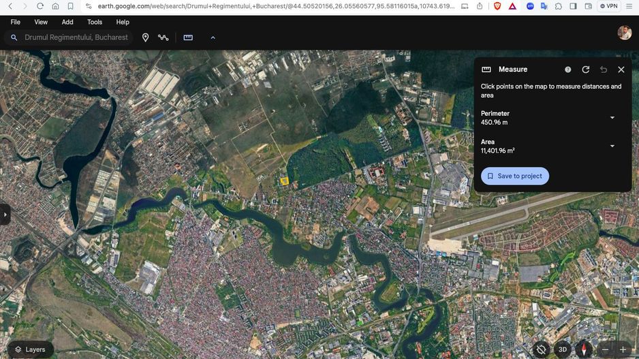
Task: Open the Layers button
Action: pyautogui.click(x=30, y=349)
